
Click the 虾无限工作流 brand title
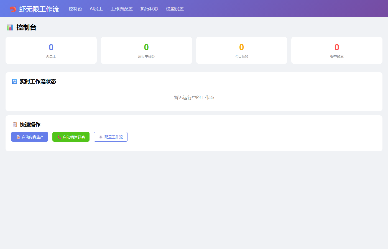(39, 9)
